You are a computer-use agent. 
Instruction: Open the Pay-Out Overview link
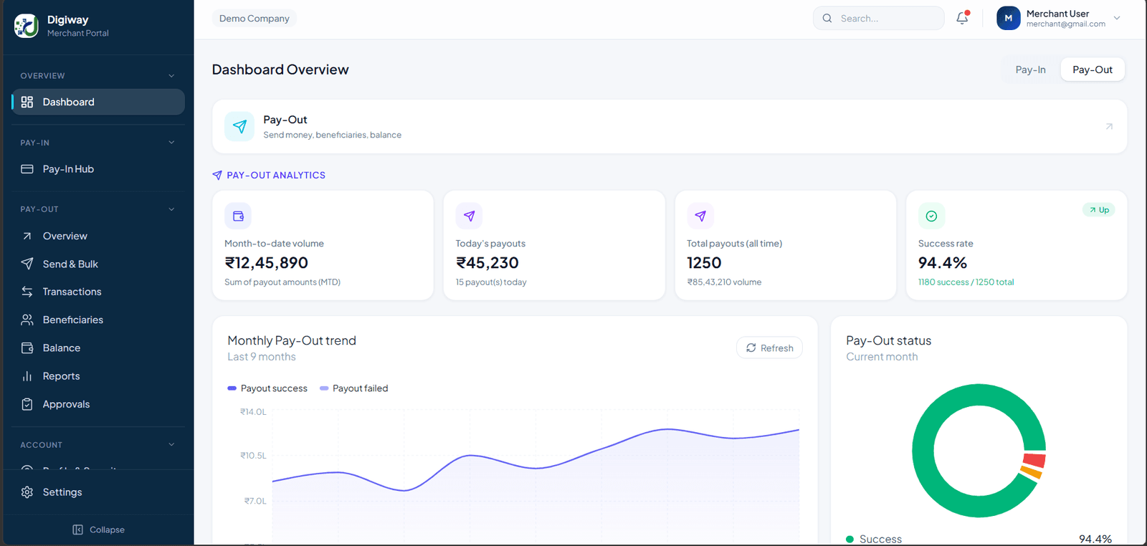(x=98, y=236)
